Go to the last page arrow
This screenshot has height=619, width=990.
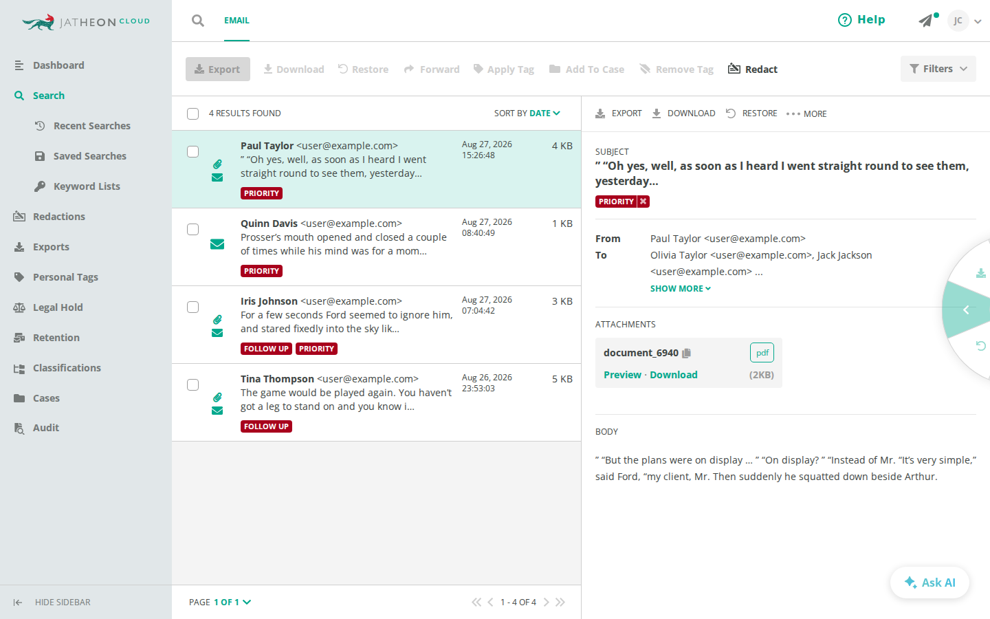(560, 602)
